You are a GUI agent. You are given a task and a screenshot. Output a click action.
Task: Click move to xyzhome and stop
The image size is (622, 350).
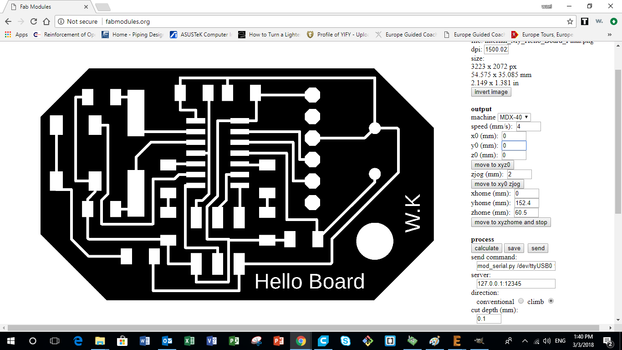511,222
